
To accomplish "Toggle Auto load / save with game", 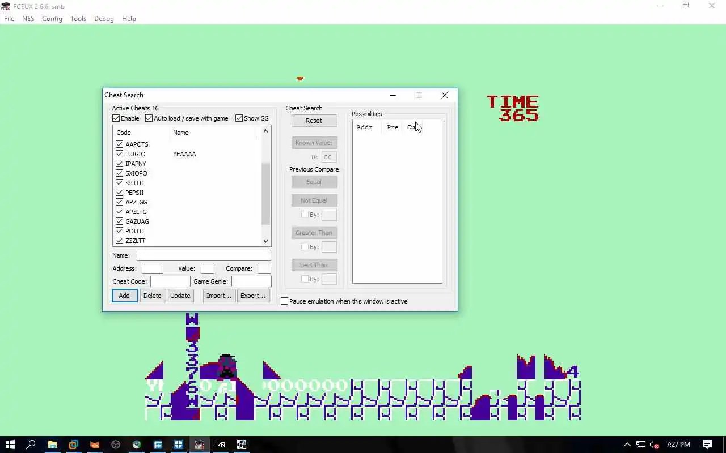I will click(149, 118).
